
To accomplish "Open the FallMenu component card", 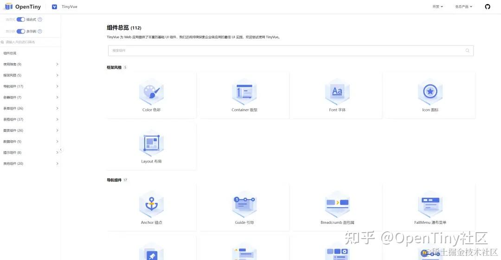I will point(430,208).
